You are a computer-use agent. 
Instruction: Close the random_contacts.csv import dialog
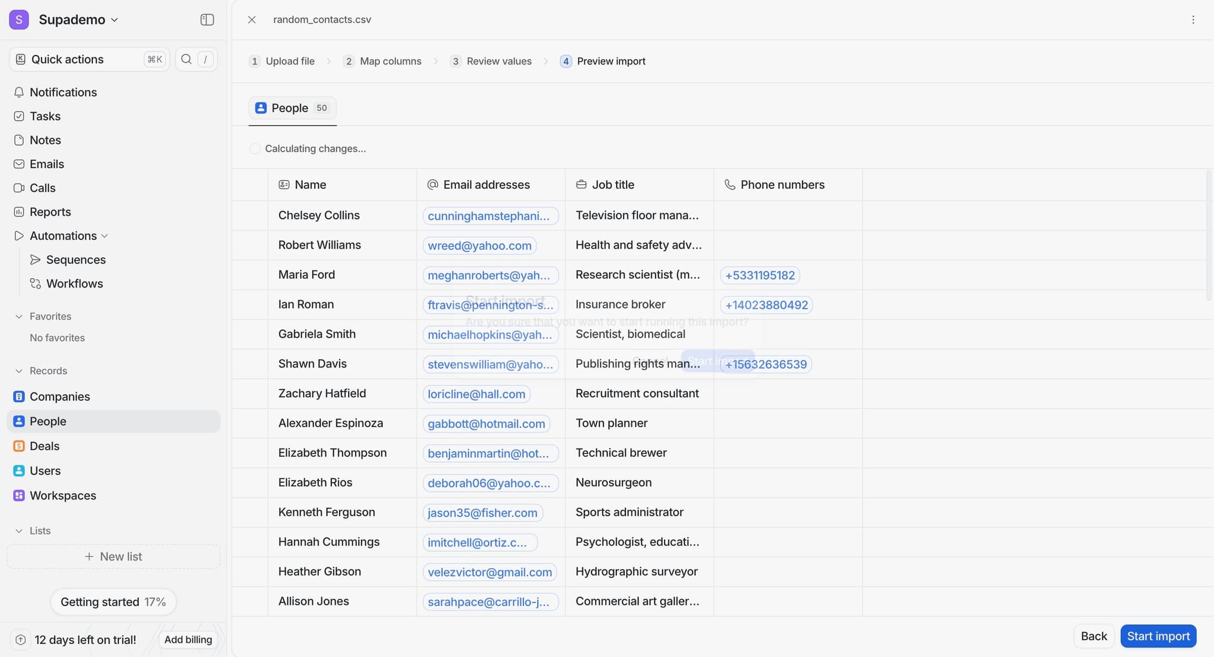252,20
